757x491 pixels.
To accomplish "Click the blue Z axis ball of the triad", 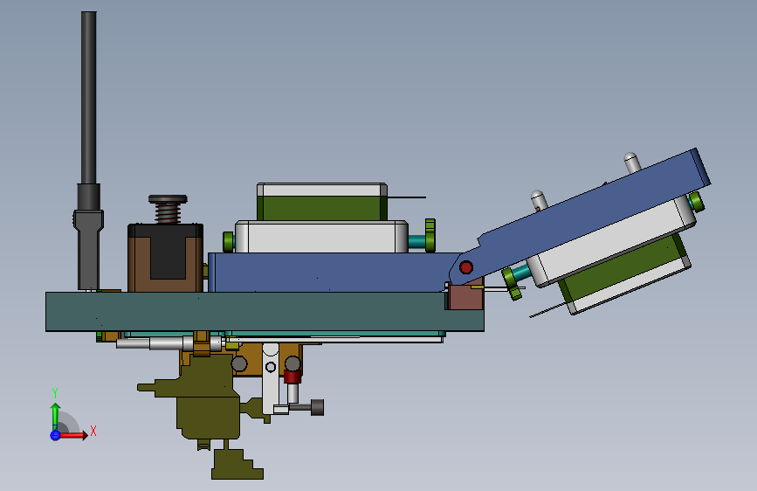I will pyautogui.click(x=55, y=435).
